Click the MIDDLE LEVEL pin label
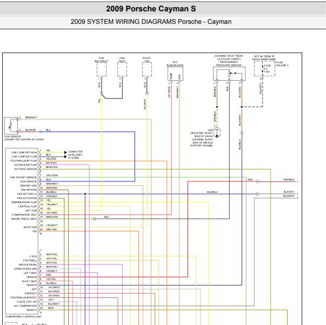Viewport: 326px width, 325px height. click(x=28, y=264)
